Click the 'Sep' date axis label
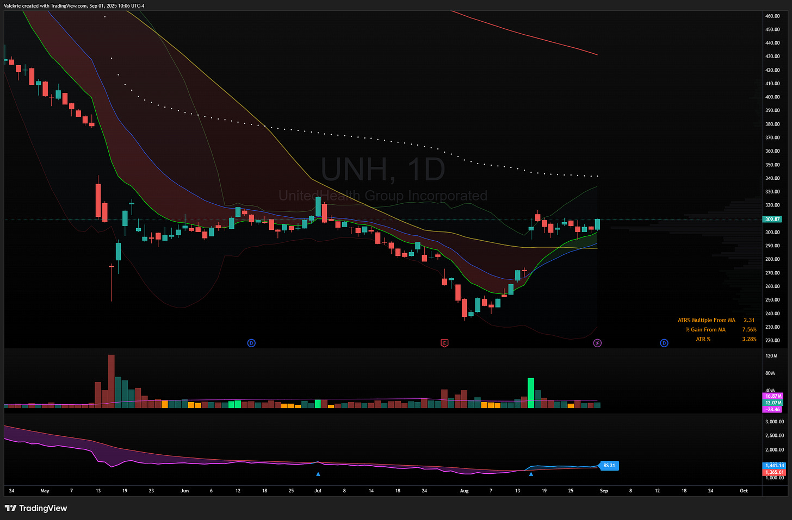The image size is (792, 520). (604, 491)
